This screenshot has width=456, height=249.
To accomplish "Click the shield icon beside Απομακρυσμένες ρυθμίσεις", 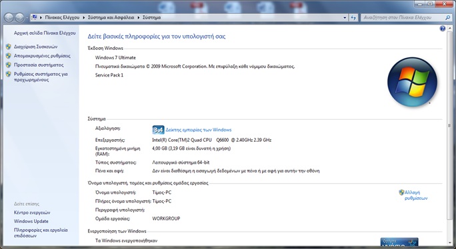I will point(9,56).
